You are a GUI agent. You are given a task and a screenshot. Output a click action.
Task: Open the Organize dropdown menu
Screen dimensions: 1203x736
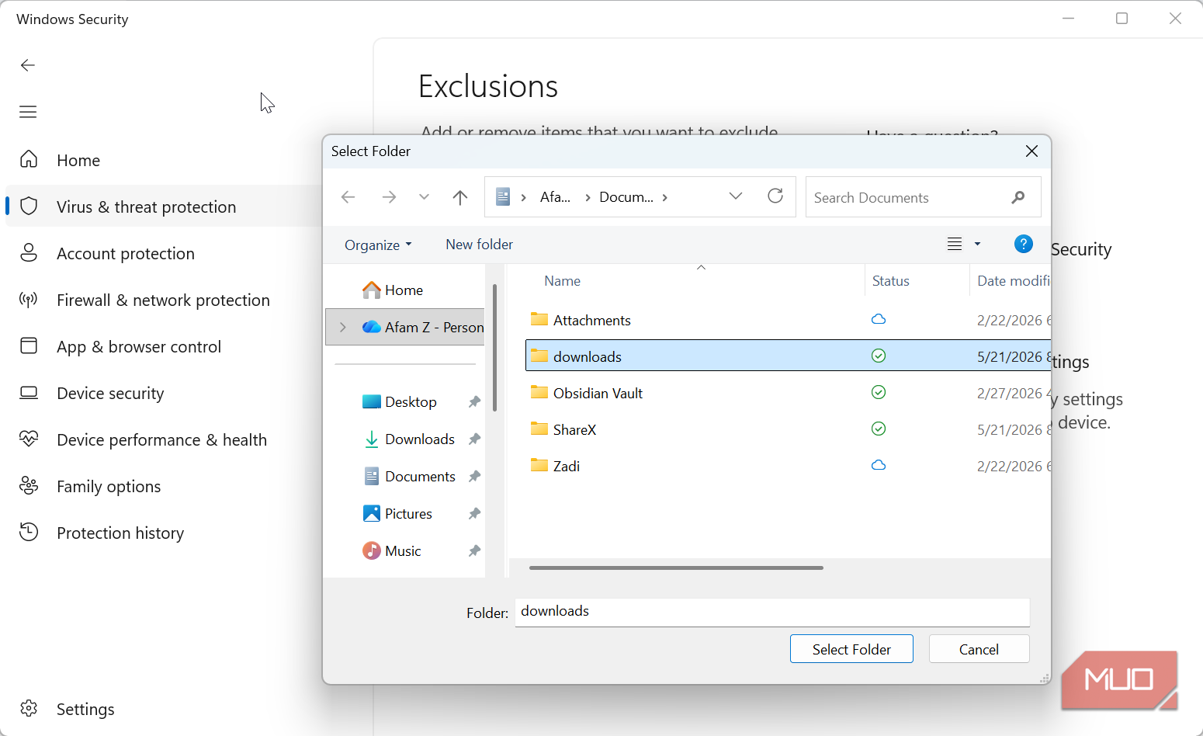pos(378,245)
